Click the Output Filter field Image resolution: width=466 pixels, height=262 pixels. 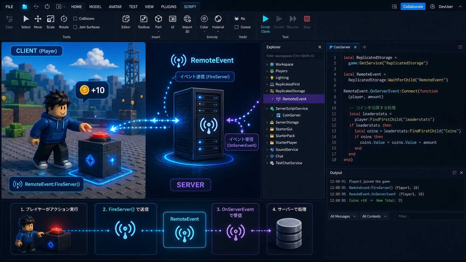click(430, 216)
